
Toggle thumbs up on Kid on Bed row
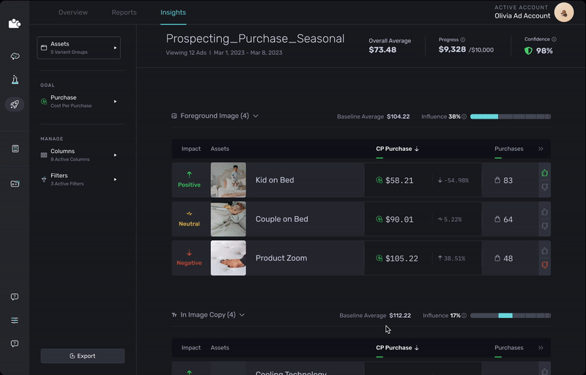544,174
